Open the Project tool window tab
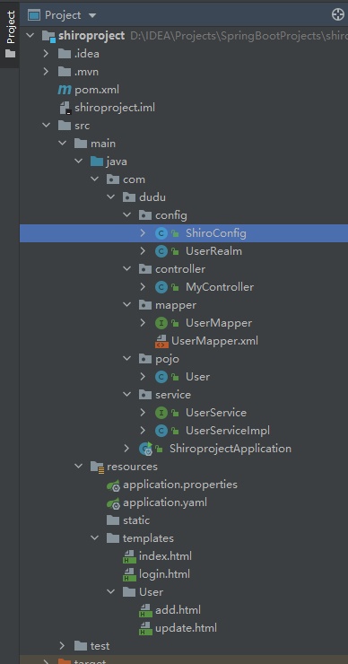Image resolution: width=348 pixels, height=664 pixels. 10,34
